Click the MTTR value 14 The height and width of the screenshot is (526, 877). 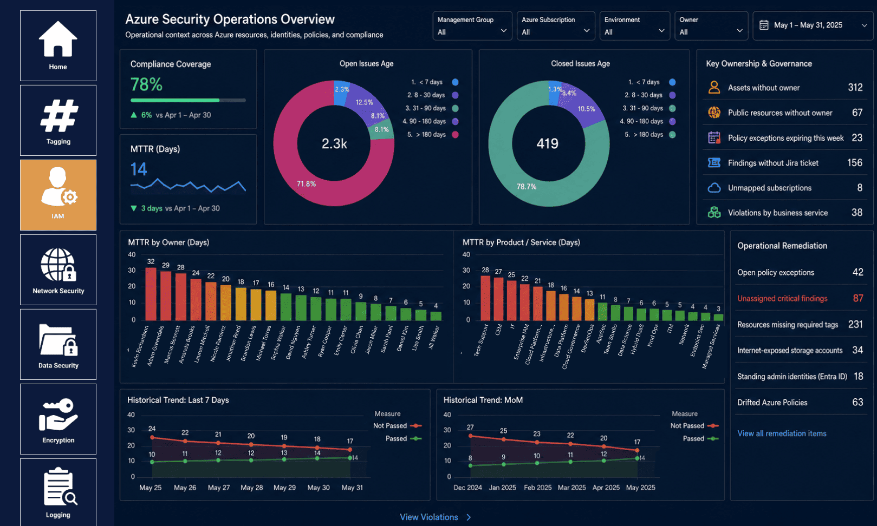click(139, 169)
